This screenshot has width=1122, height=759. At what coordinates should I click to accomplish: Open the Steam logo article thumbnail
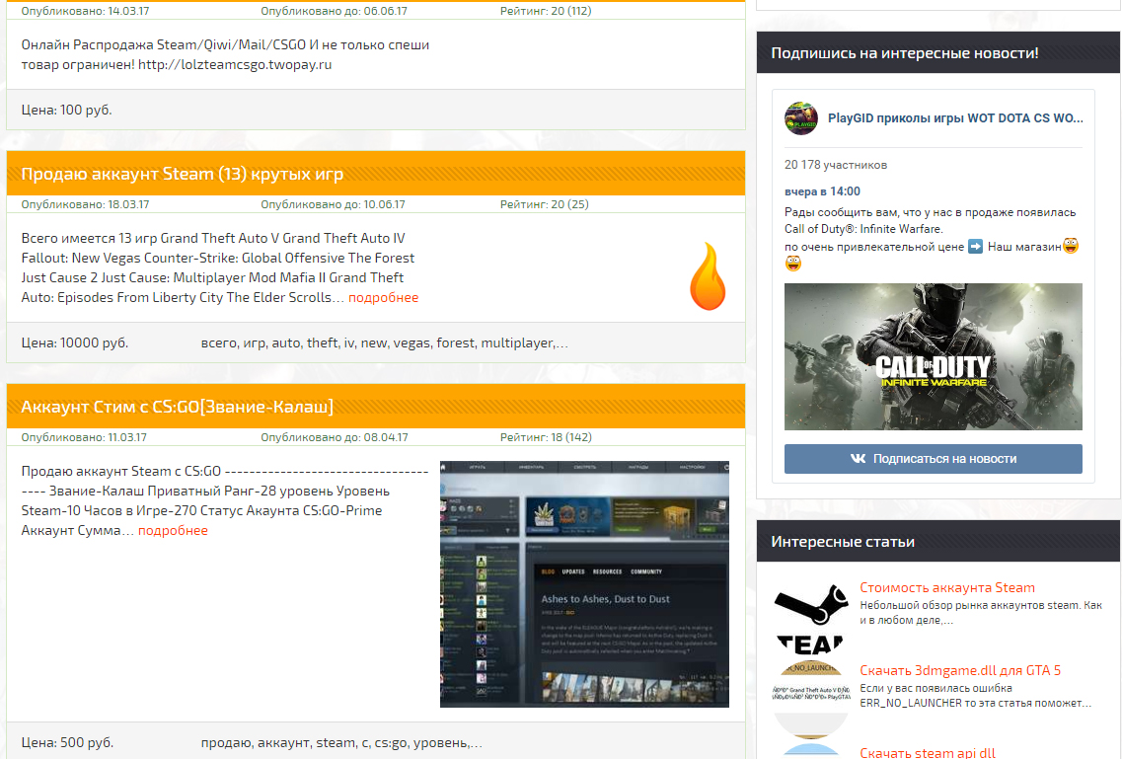coord(811,619)
